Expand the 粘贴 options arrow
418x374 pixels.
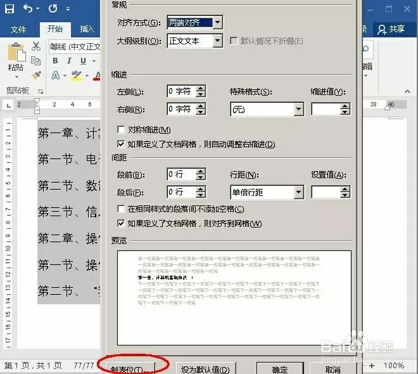(16, 77)
